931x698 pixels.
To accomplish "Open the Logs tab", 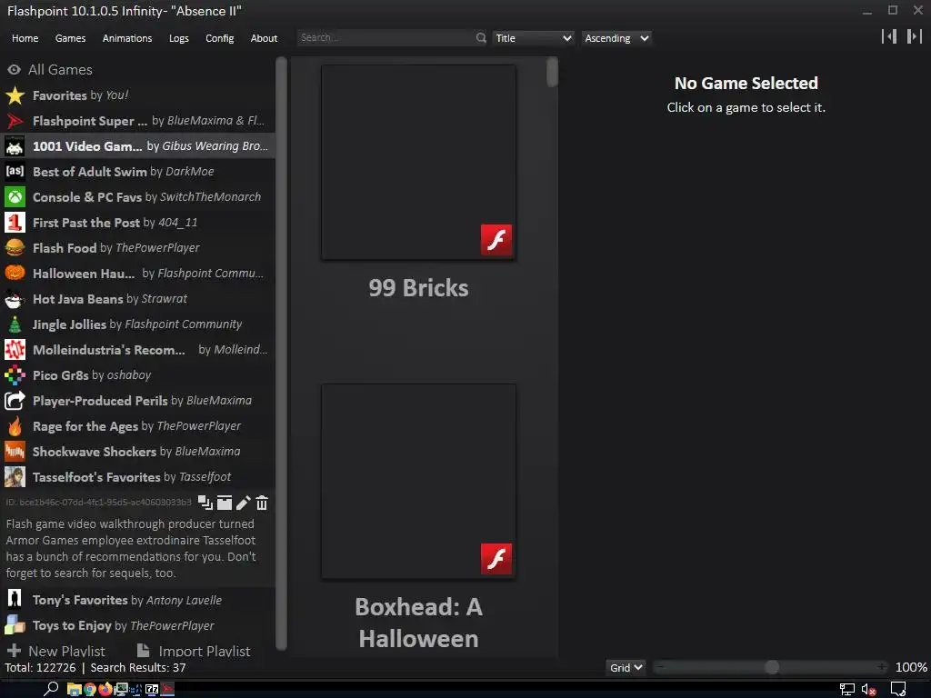I will coord(179,38).
